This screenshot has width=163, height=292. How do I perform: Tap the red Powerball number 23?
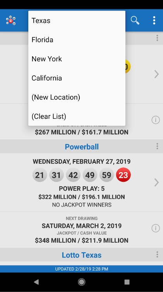[x=123, y=175]
